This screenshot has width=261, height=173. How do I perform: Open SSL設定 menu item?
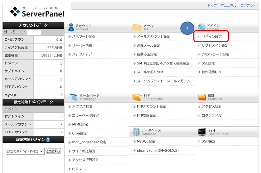pyautogui.click(x=208, y=63)
